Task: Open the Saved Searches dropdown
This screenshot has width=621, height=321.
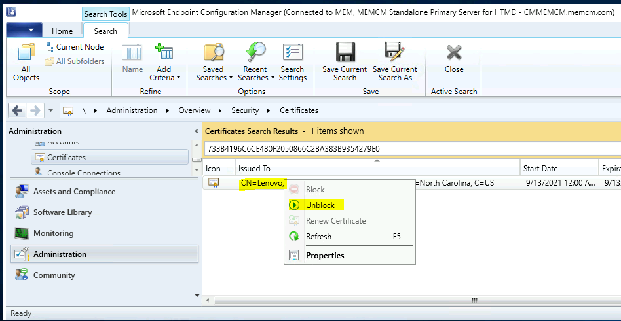Action: coord(214,63)
